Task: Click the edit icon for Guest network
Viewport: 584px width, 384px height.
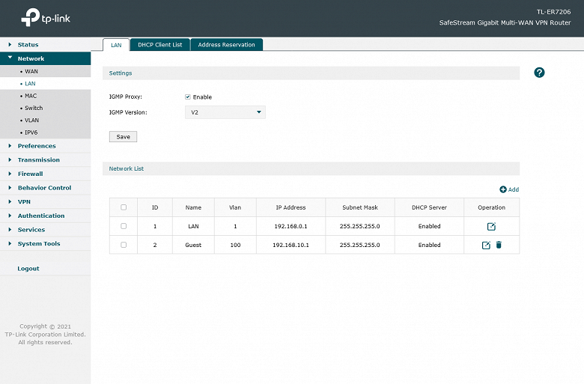Action: click(x=486, y=245)
